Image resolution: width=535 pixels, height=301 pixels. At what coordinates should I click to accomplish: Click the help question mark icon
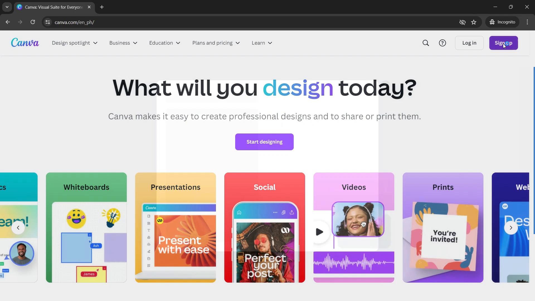click(x=443, y=43)
